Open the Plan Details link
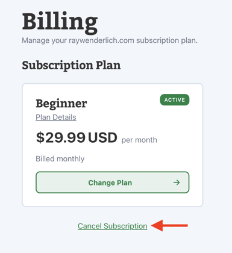232x253 pixels. click(56, 117)
